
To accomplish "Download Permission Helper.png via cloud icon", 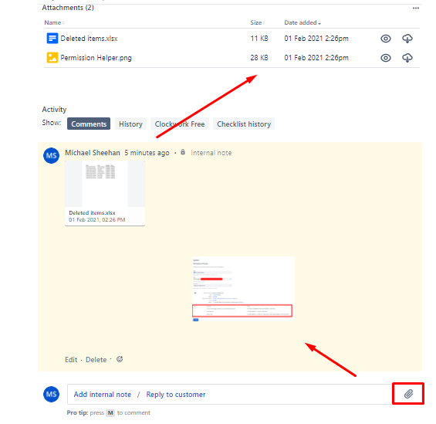I will [407, 58].
